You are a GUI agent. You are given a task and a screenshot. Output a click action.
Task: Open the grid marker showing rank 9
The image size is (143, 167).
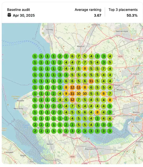[x=66, y=94]
